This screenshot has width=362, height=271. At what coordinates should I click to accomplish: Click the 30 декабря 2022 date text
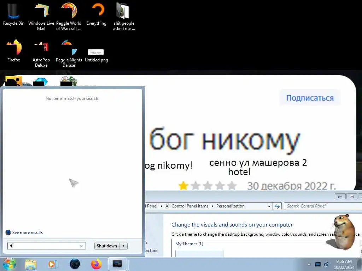291,186
